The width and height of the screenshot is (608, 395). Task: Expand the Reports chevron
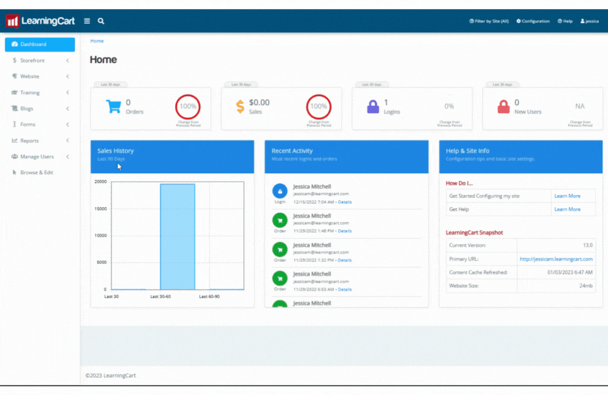click(67, 141)
